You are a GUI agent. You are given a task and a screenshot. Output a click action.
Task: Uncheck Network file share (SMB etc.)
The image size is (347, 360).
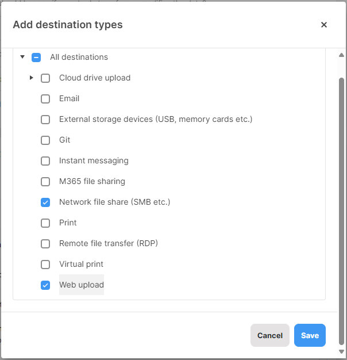(x=45, y=202)
